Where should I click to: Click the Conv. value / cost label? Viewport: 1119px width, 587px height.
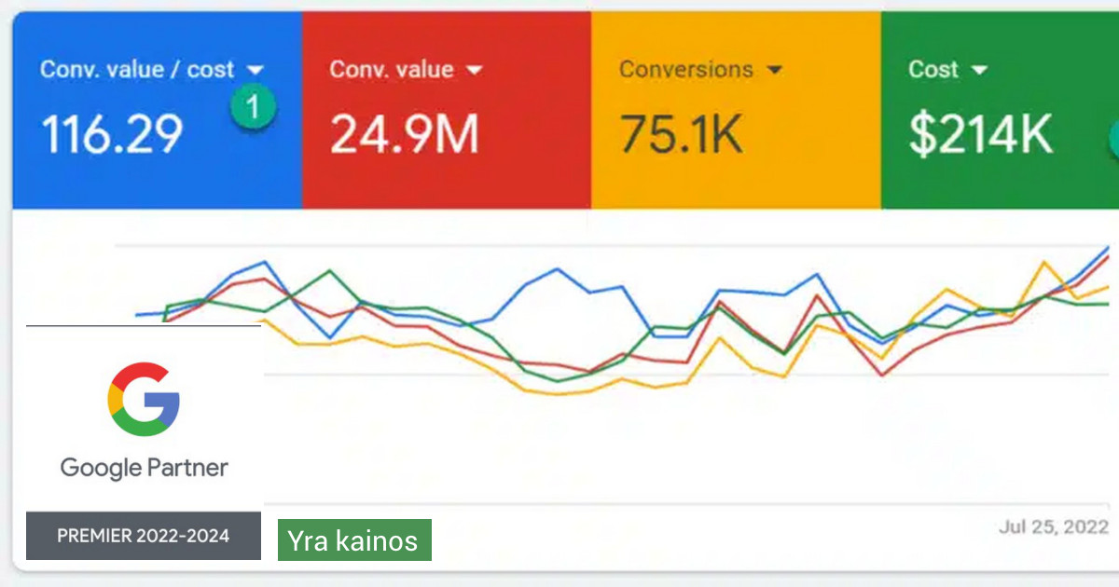coord(137,70)
